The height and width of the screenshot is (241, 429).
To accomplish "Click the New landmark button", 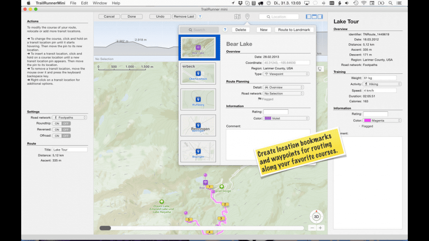I will point(264,30).
